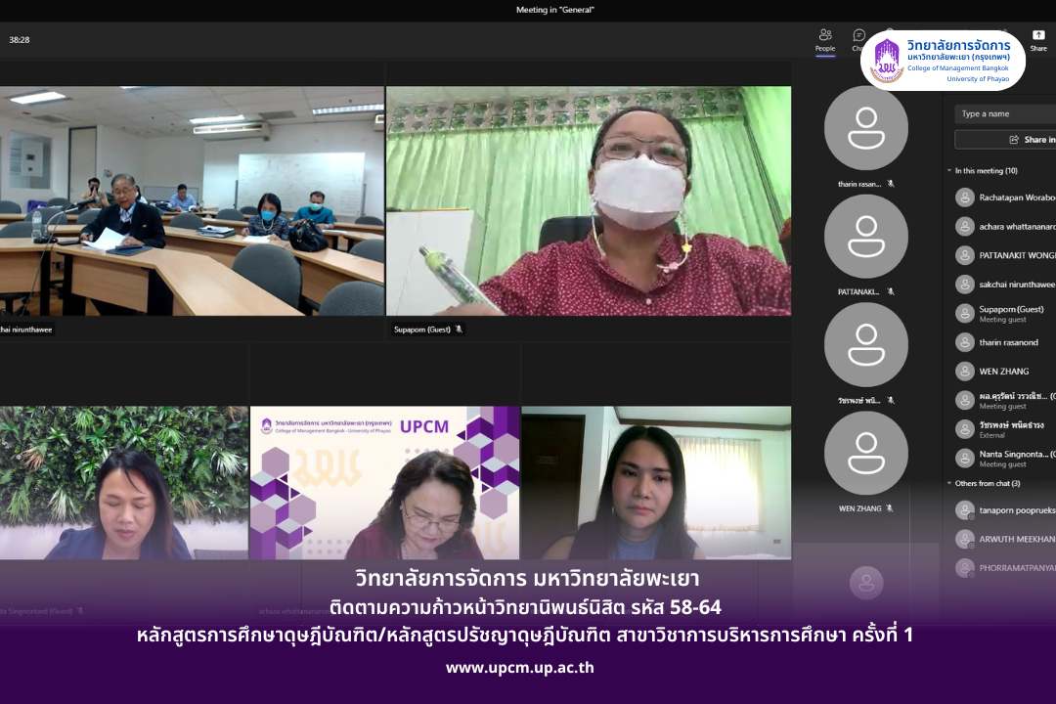The height and width of the screenshot is (704, 1056).
Task: Click muted mic icon on Supaporn (Guest) label
Action: pyautogui.click(x=459, y=330)
